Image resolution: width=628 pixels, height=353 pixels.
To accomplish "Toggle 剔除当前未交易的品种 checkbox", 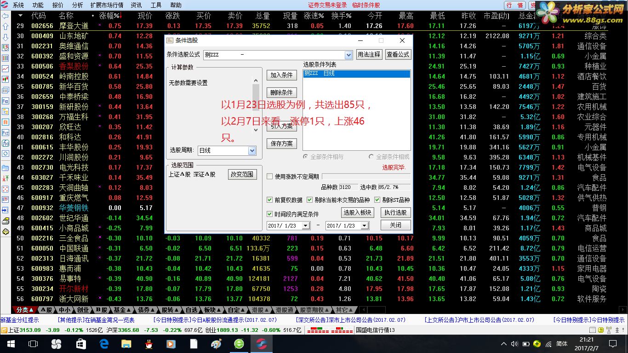I will (309, 200).
